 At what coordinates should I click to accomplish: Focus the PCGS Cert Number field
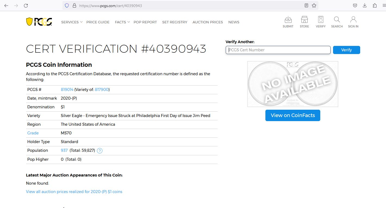pos(278,50)
